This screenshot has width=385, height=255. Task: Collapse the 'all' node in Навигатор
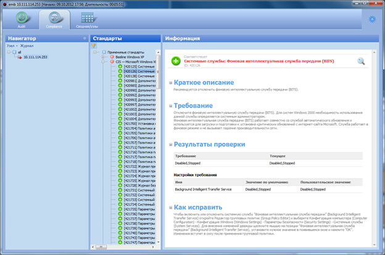coord(9,52)
